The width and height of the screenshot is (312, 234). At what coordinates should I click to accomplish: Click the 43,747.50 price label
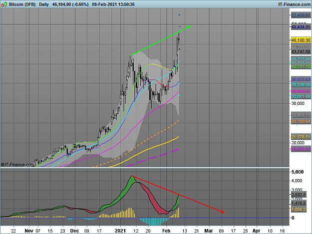coord(301,51)
